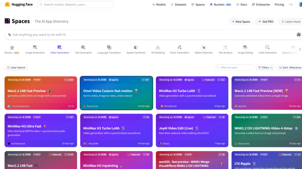The image size is (302, 169).
Task: Open Docs in the top navigation
Action: coord(242,4)
